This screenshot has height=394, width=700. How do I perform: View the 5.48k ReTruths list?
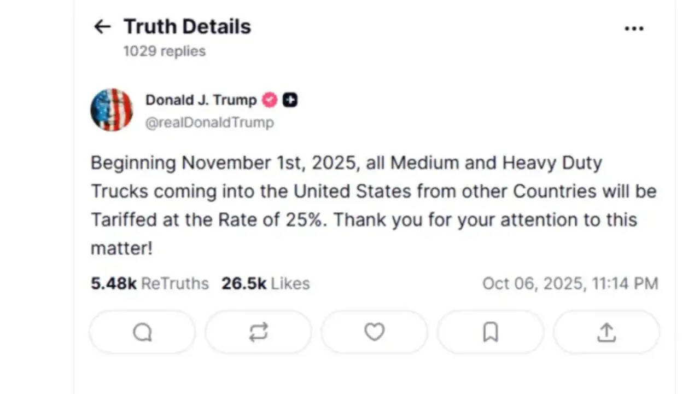tap(150, 283)
